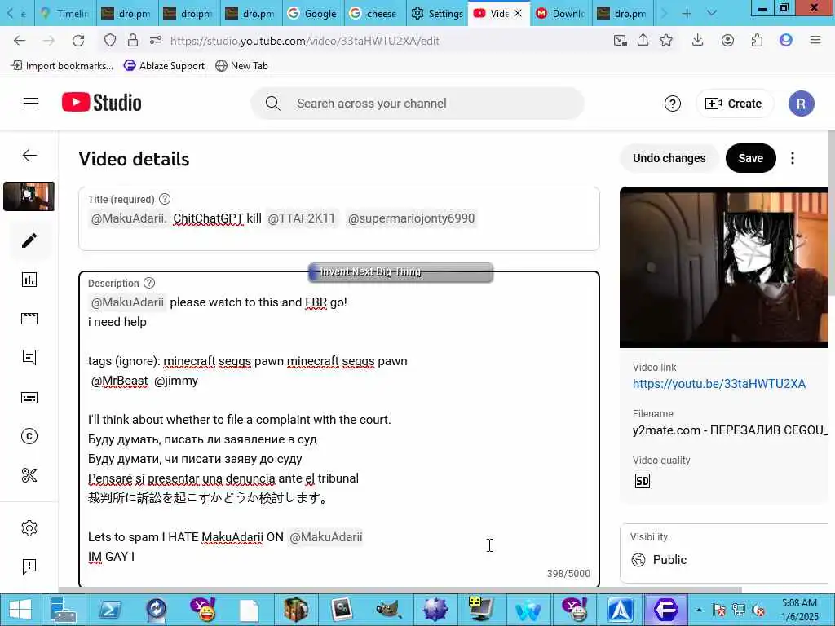
Task: Open the YouTube Studio hamburger menu
Action: point(31,104)
